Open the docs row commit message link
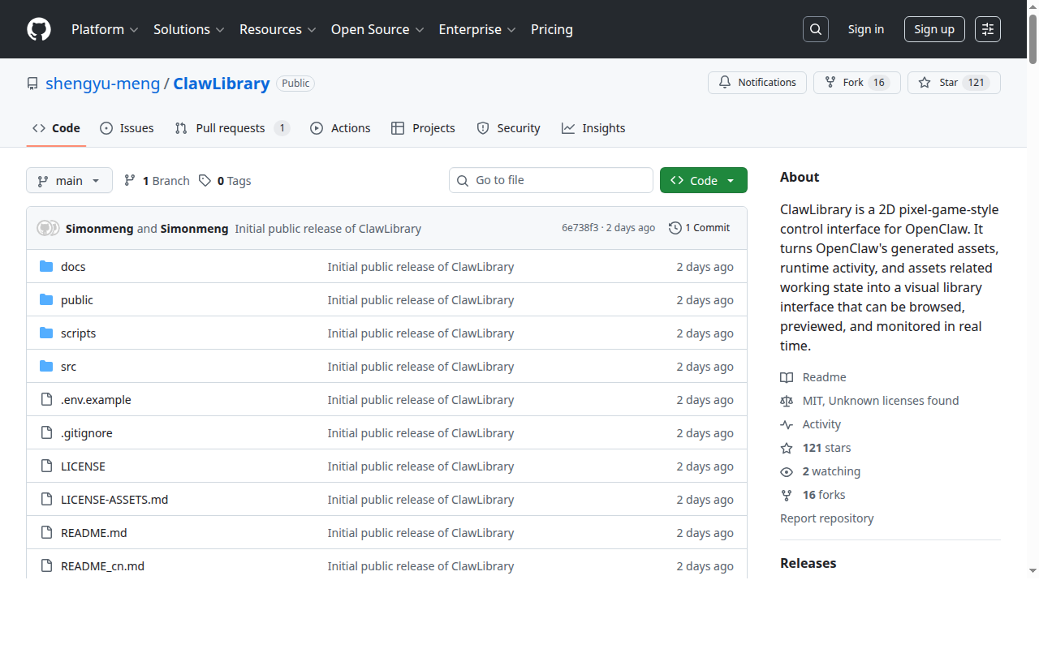 pyautogui.click(x=420, y=267)
